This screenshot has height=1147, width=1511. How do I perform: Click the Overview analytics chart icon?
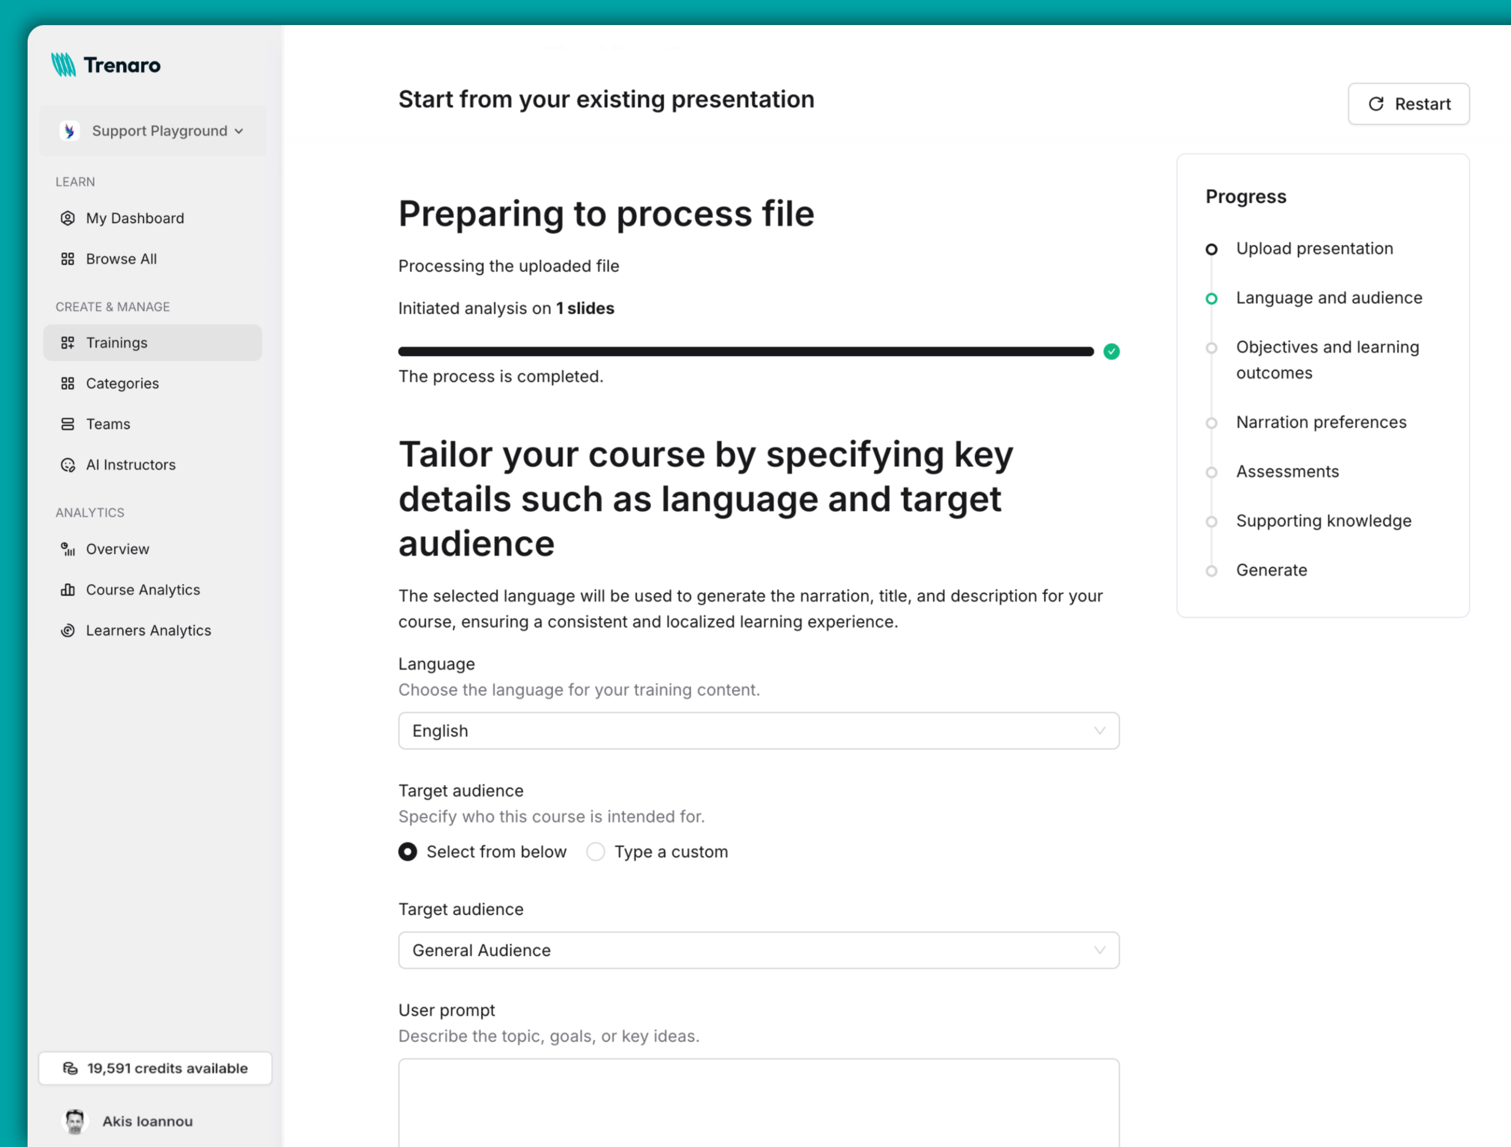click(67, 548)
